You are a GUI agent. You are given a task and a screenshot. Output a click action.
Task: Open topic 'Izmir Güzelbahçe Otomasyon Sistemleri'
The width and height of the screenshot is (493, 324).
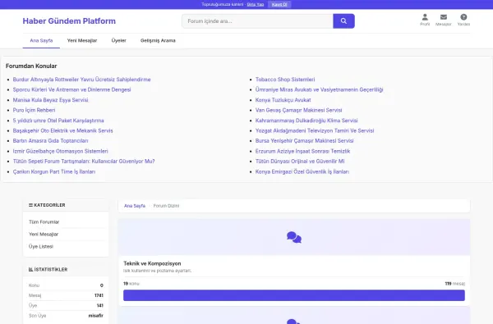tap(60, 151)
